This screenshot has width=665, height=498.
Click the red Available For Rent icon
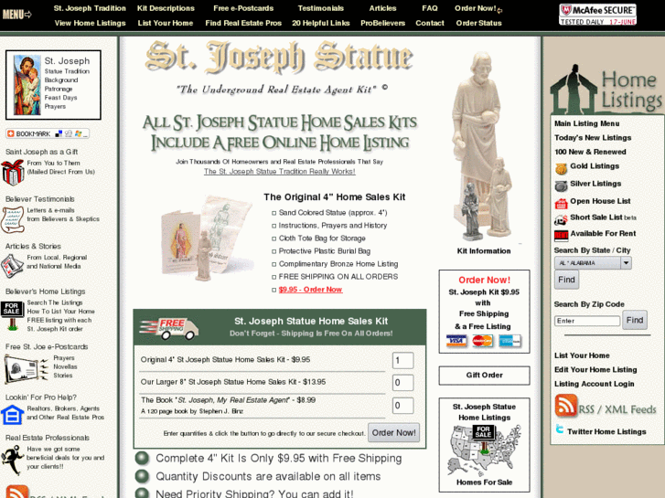click(x=561, y=235)
